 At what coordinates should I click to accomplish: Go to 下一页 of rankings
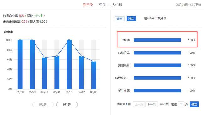click(151, 104)
